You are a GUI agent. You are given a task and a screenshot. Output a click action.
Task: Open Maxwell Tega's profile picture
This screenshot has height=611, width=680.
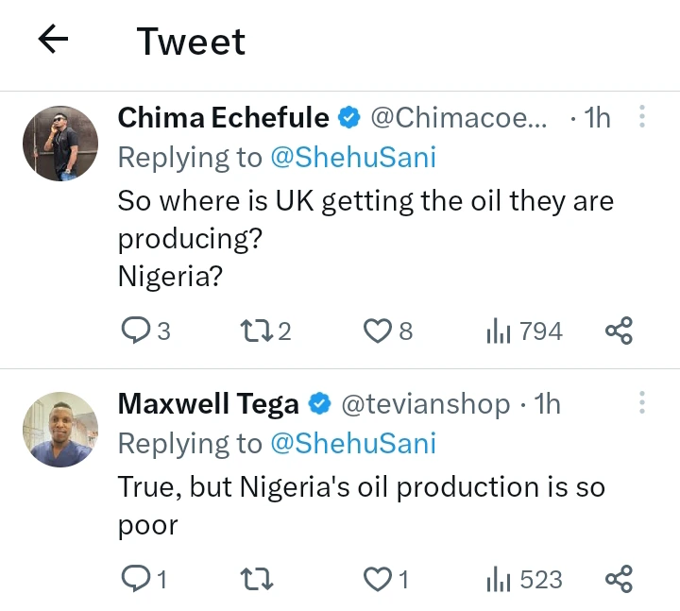click(59, 429)
